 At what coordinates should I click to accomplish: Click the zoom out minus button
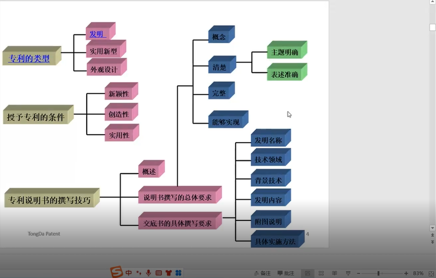click(358, 273)
